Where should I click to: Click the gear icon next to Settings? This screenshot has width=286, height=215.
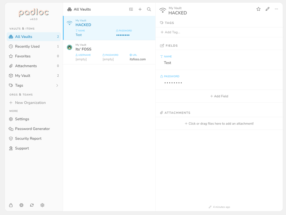pyautogui.click(x=11, y=119)
